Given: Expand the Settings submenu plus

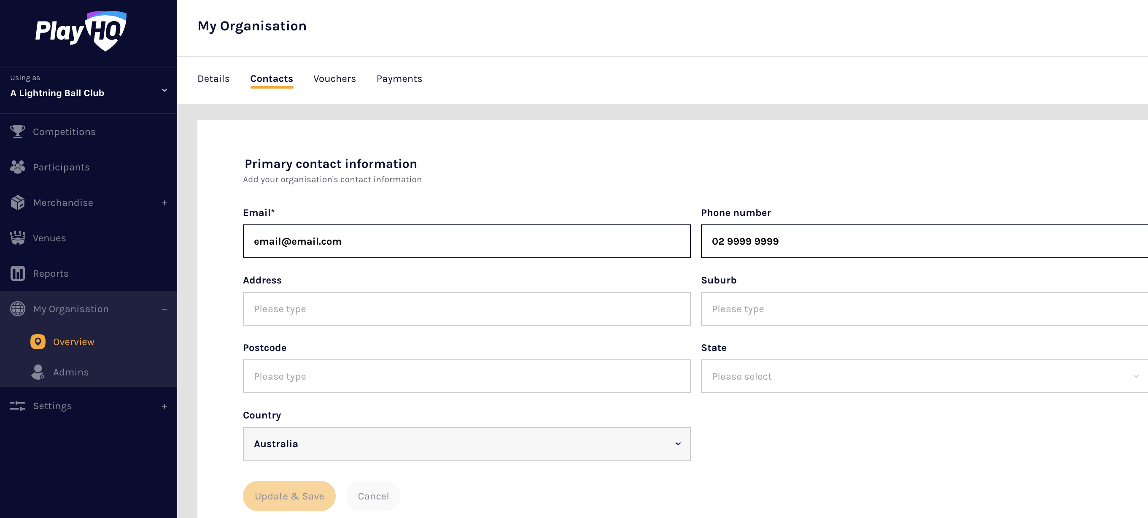Looking at the screenshot, I should click(164, 406).
